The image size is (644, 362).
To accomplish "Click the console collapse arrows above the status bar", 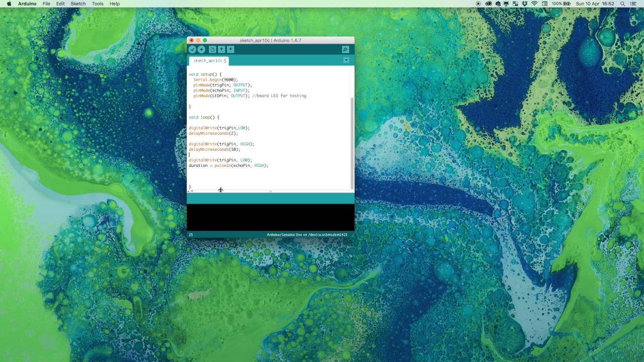I will click(x=190, y=191).
